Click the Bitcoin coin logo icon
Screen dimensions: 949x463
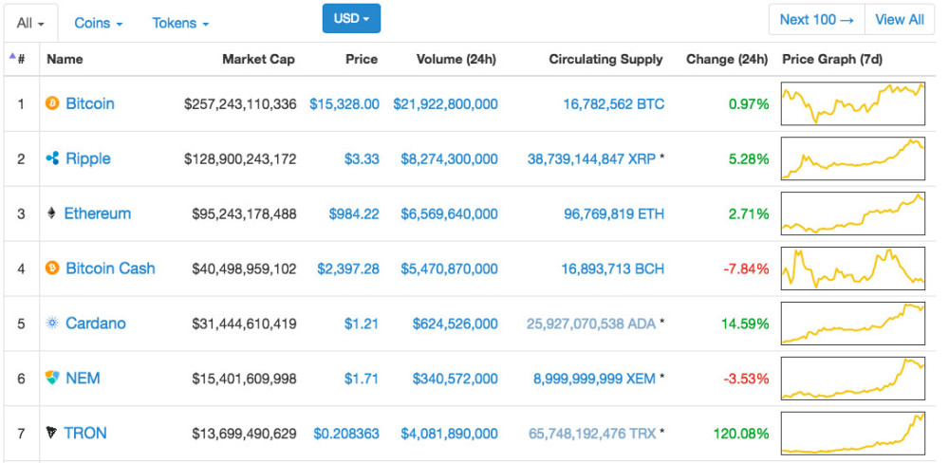(x=52, y=103)
